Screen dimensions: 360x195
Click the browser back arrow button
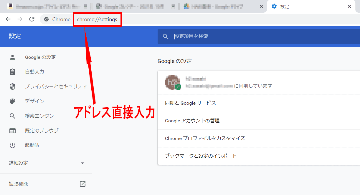8,19
